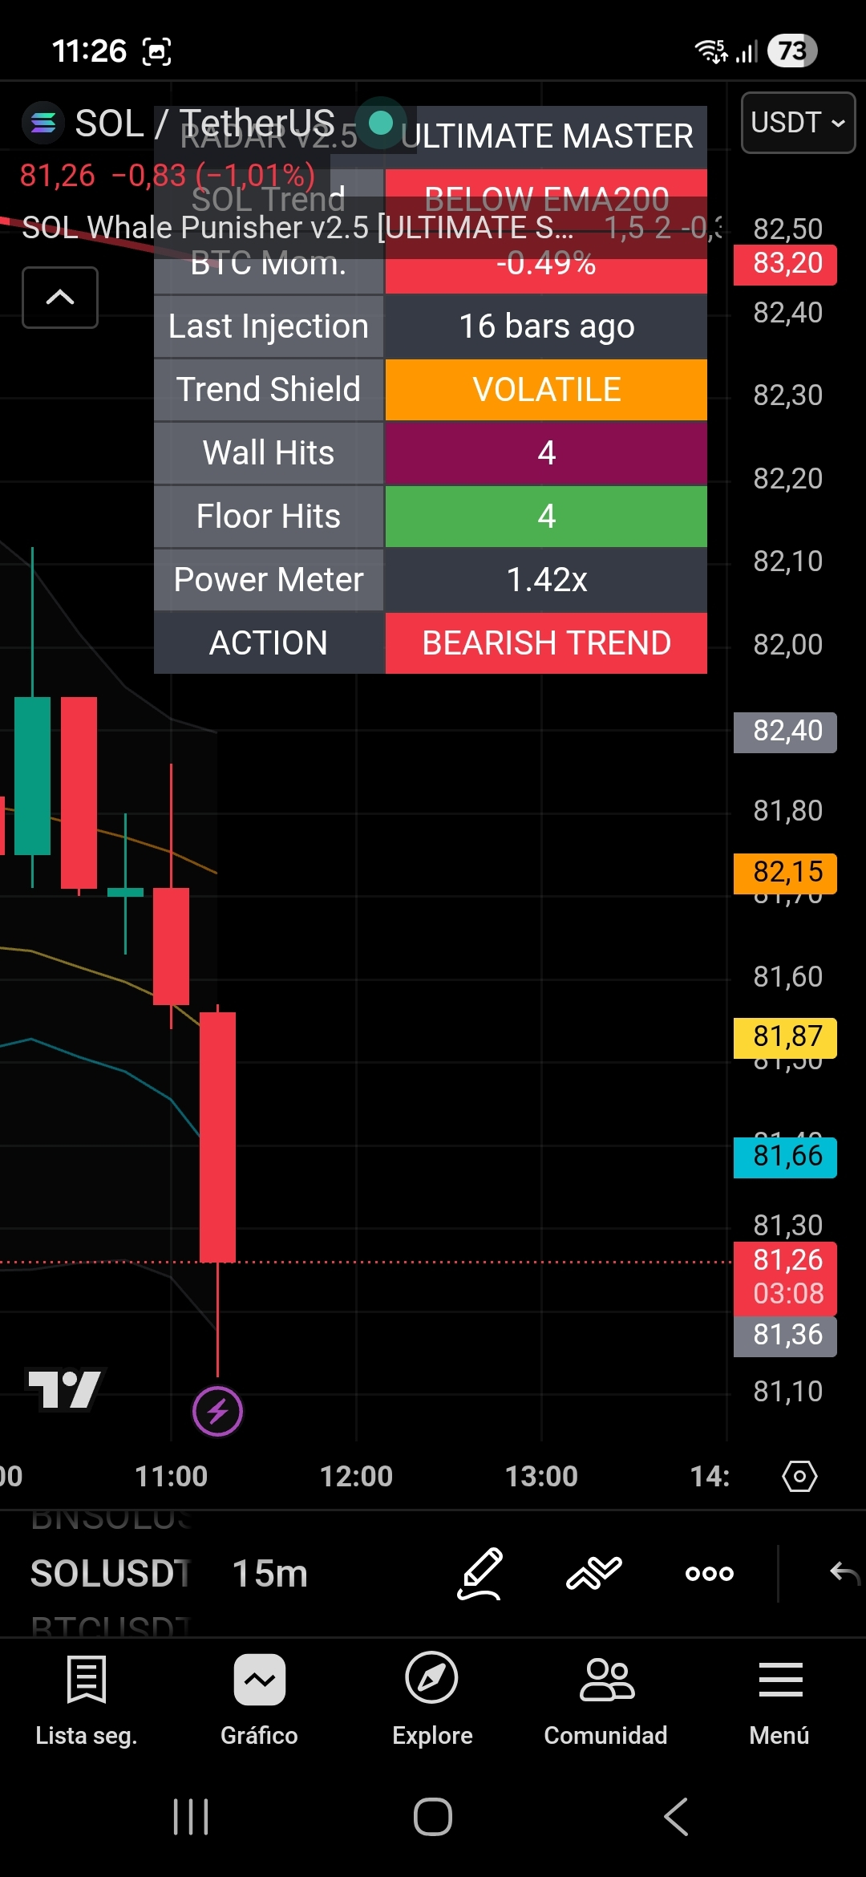866x1877 pixels.
Task: Tap the large red latest candle
Action: pyautogui.click(x=217, y=1137)
